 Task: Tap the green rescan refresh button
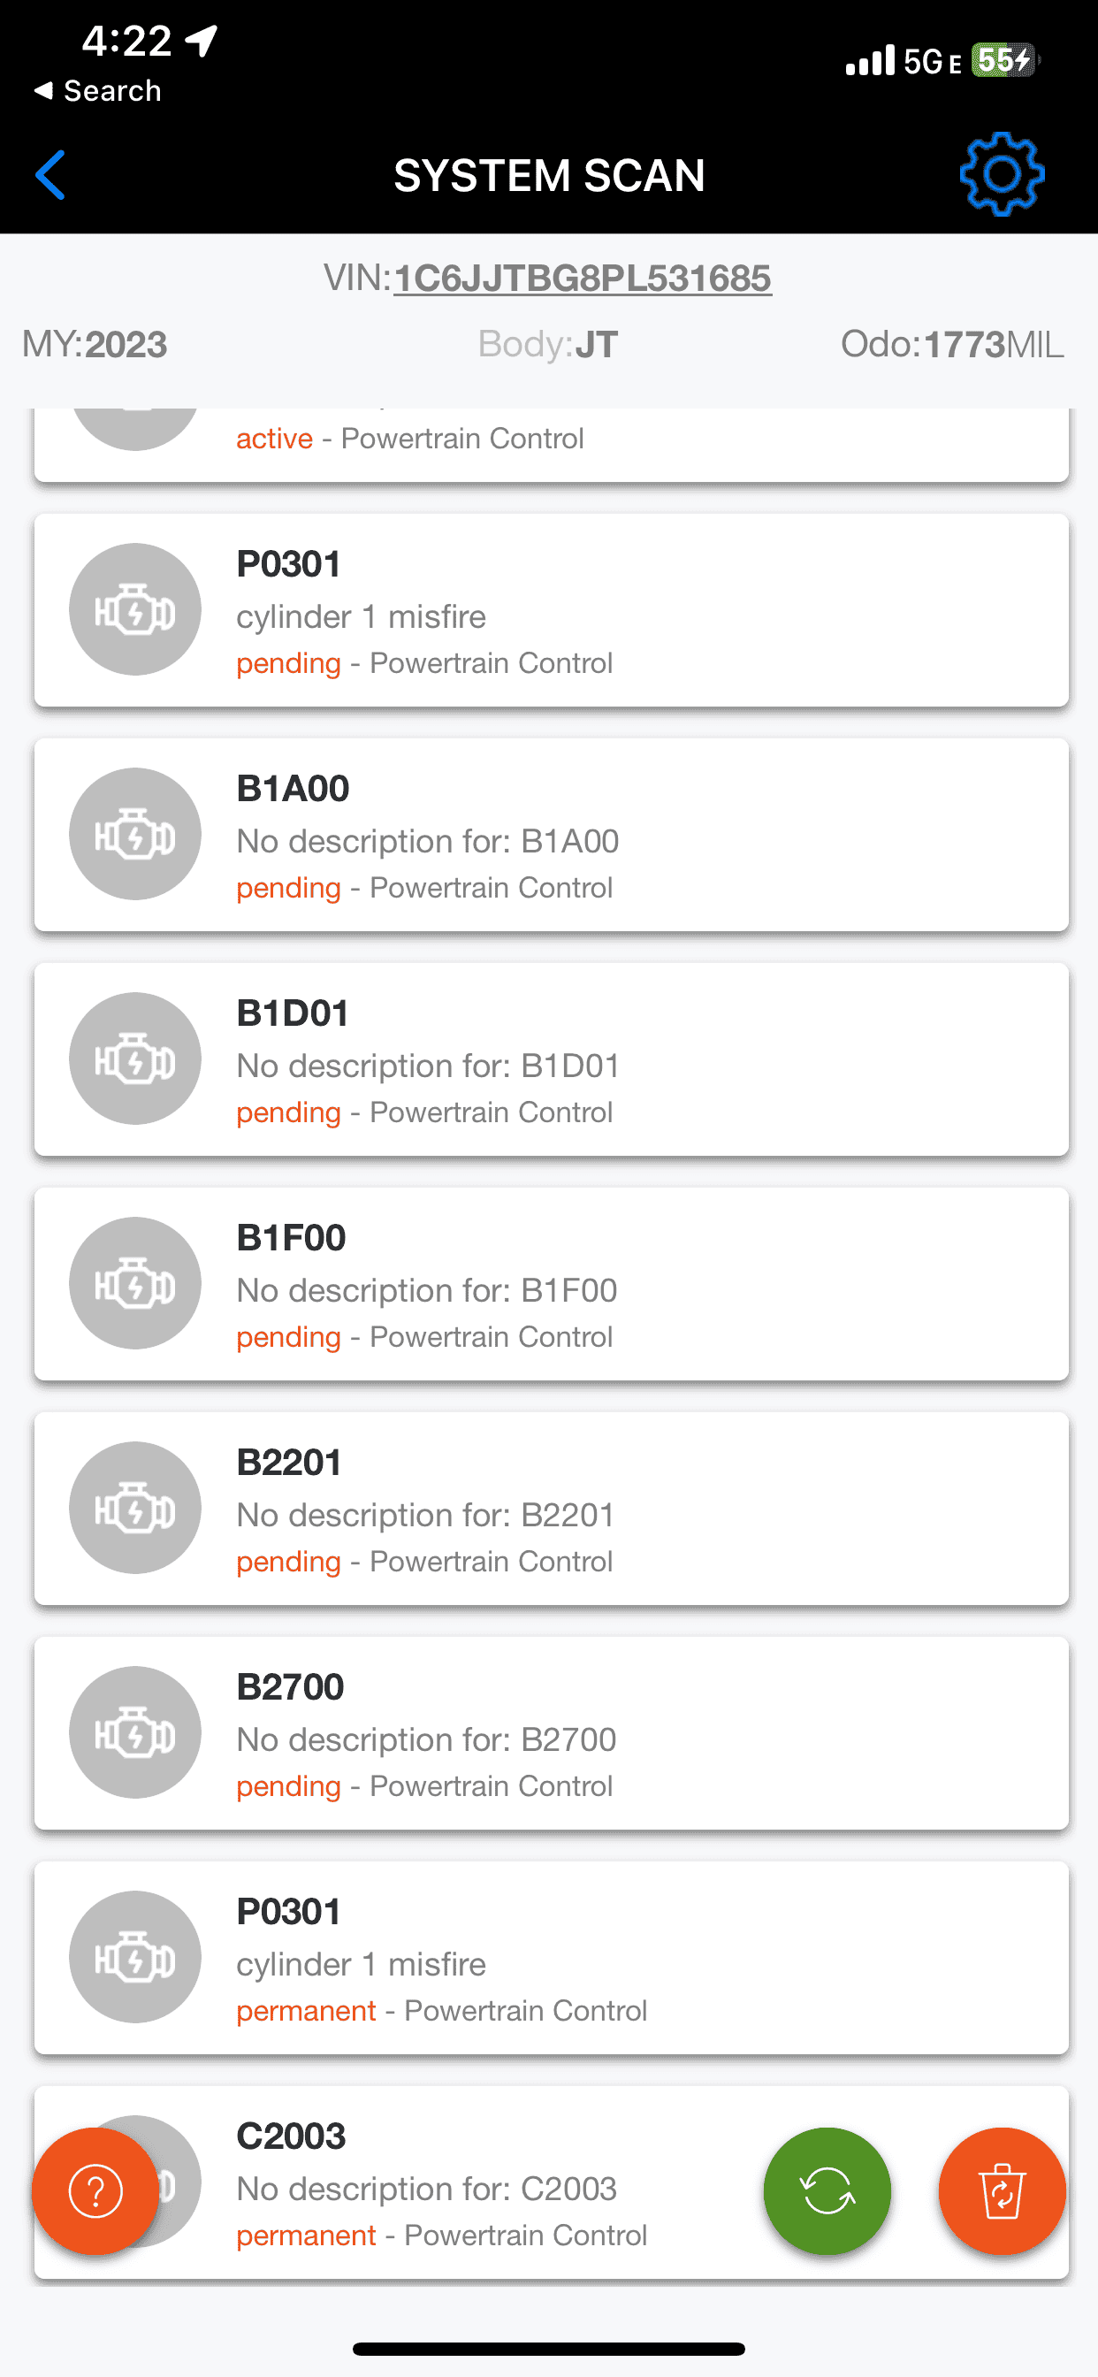point(827,2190)
